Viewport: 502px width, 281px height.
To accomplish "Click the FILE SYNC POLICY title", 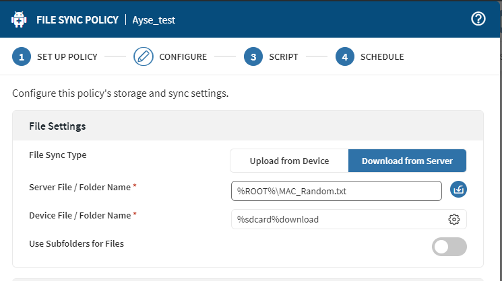I will coord(77,19).
